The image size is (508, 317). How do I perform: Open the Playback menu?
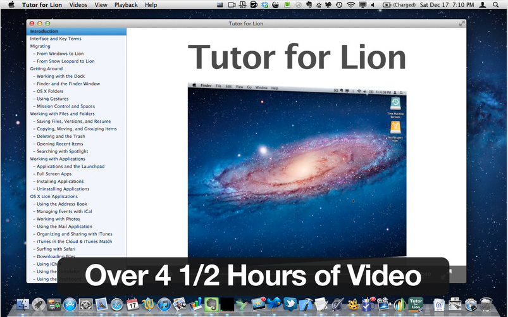[x=126, y=5]
